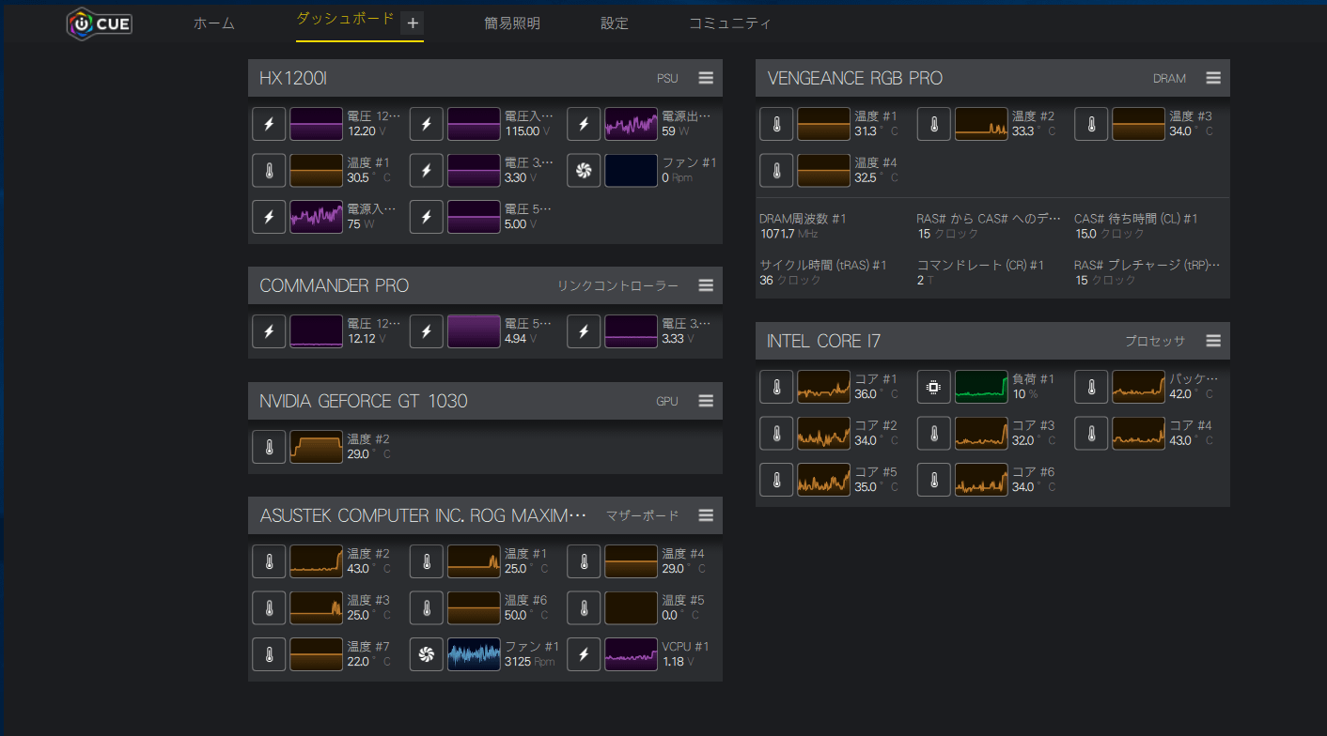Open VENGEANCE RGB PRO panel menu
Image resolution: width=1327 pixels, height=736 pixels.
[1213, 78]
